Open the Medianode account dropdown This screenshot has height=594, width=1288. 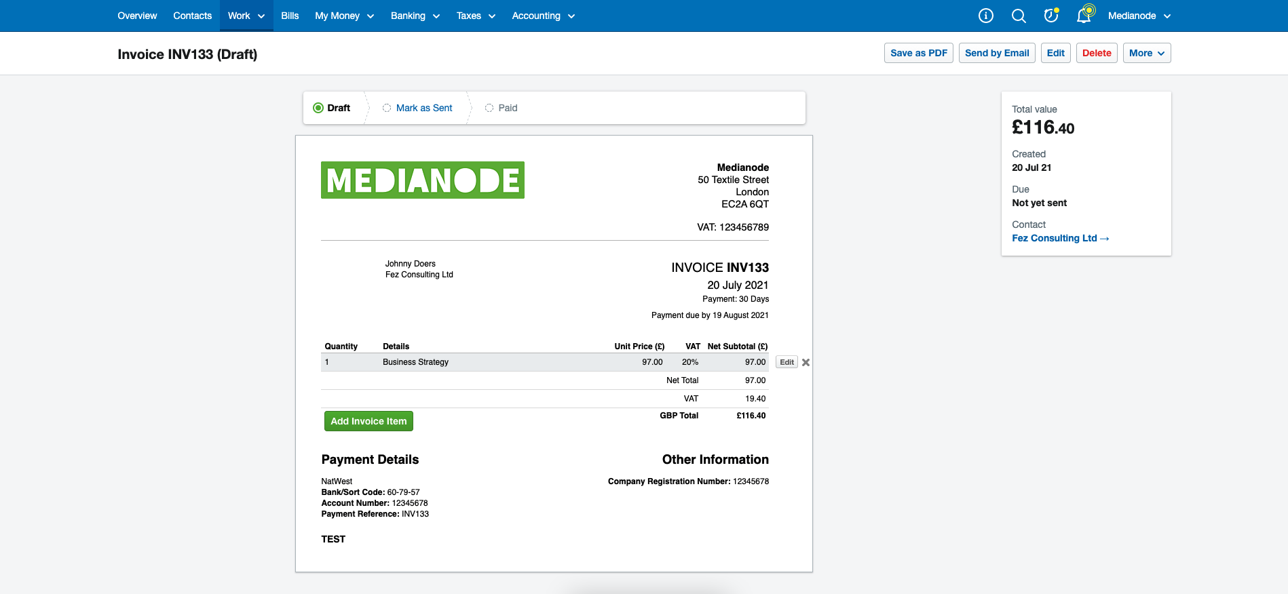(x=1139, y=16)
